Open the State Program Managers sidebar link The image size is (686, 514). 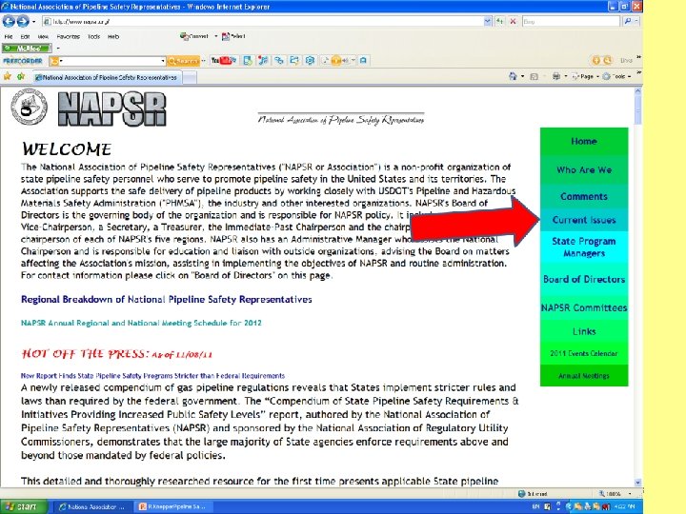[584, 247]
